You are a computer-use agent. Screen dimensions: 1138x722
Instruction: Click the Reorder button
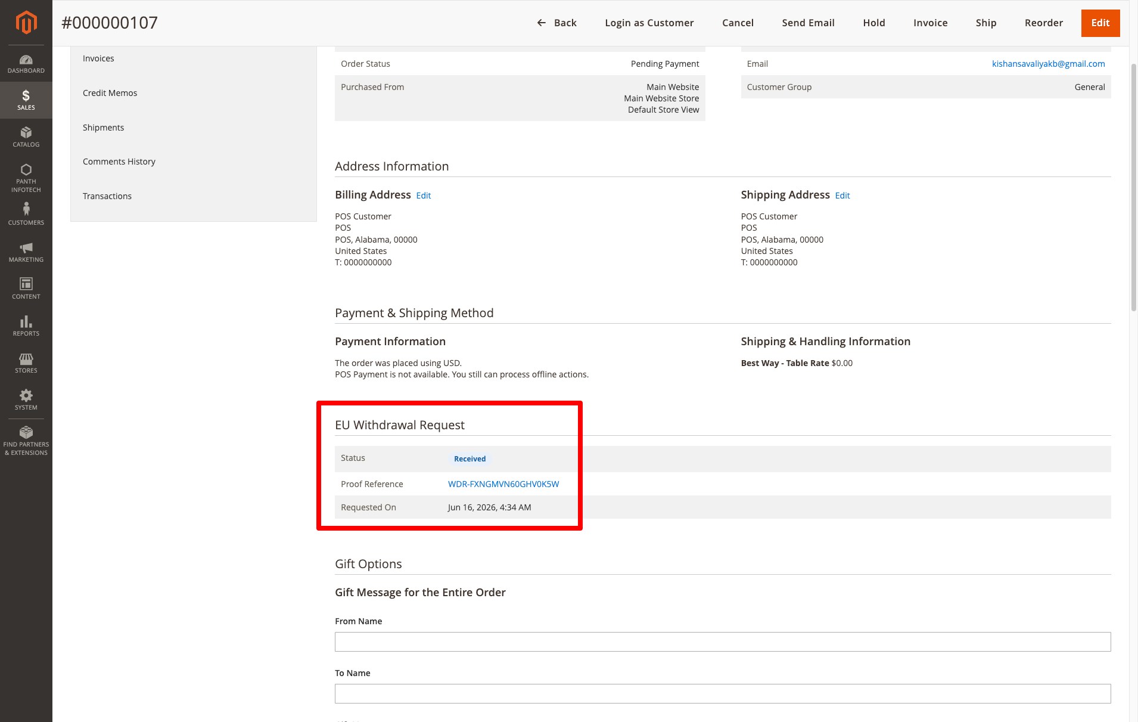pos(1044,23)
